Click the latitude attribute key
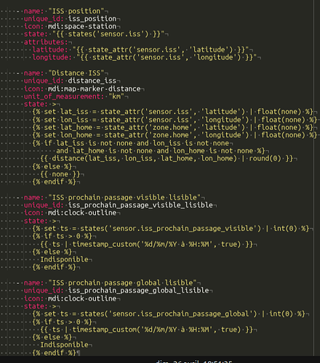The height and width of the screenshot is (363, 320). click(x=50, y=50)
